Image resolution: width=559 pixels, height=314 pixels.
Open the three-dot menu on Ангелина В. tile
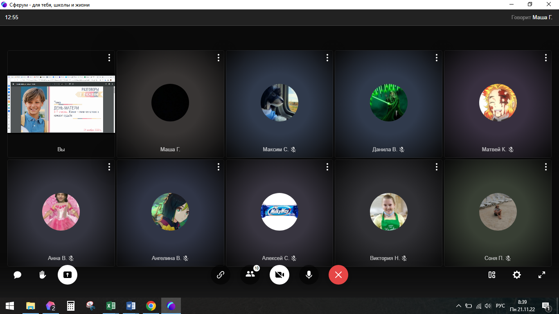(x=219, y=167)
